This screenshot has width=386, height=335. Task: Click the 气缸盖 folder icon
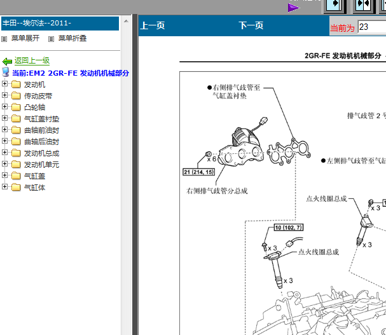click(x=16, y=175)
